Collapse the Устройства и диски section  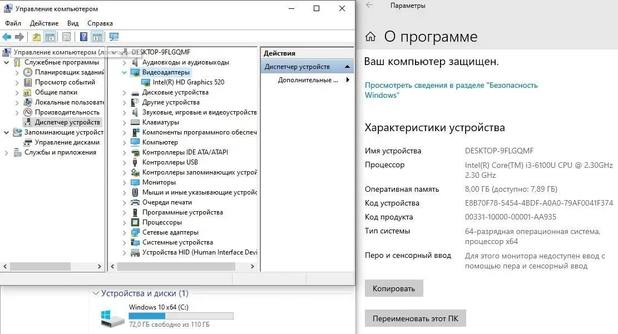[96, 293]
